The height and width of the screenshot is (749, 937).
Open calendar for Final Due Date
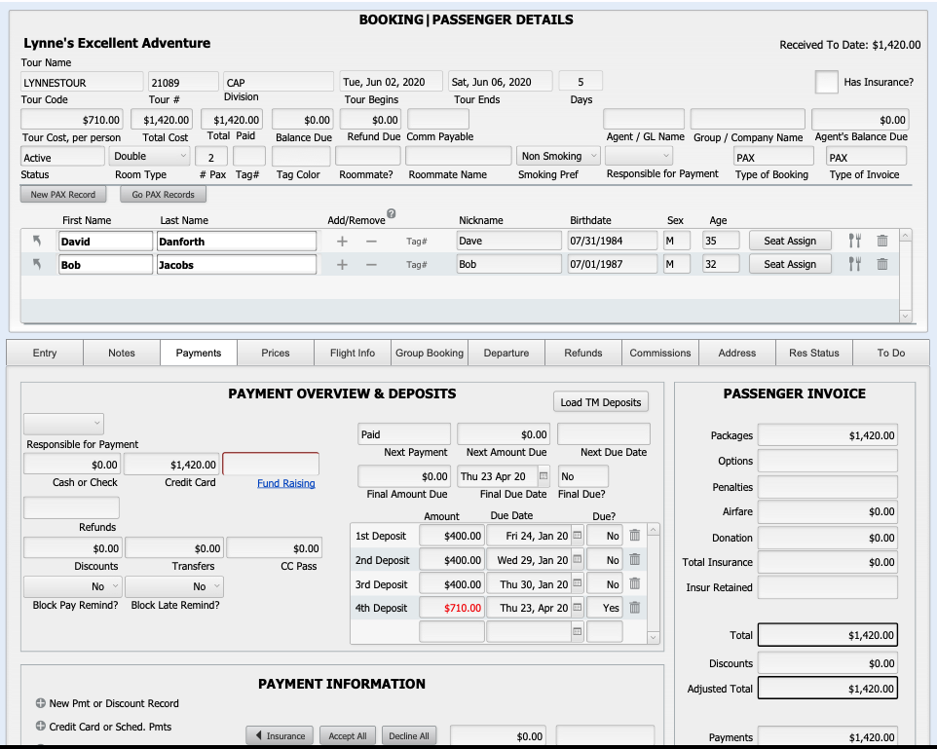point(543,476)
